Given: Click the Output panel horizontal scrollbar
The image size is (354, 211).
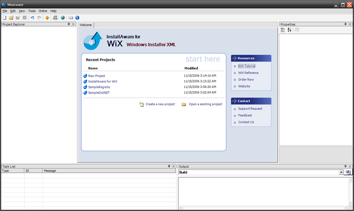Looking at the screenshot, I should point(264,208).
